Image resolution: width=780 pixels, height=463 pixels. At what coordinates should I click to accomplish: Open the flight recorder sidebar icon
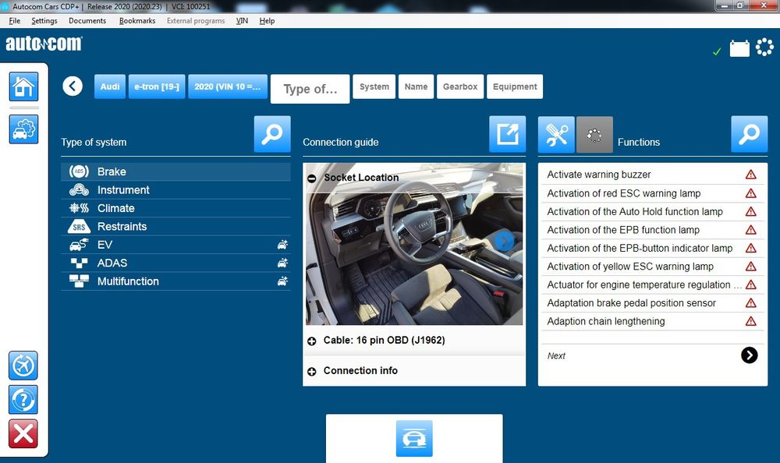click(x=23, y=366)
